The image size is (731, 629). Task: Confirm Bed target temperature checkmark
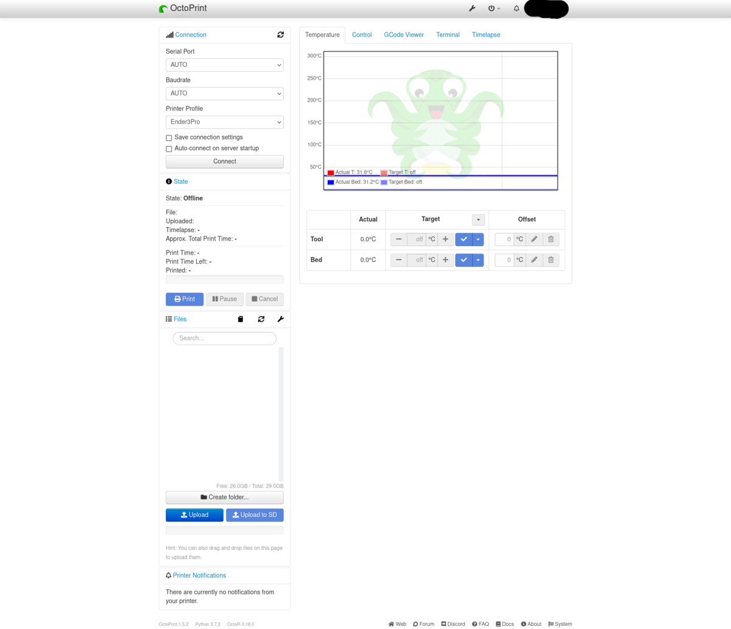(x=464, y=260)
